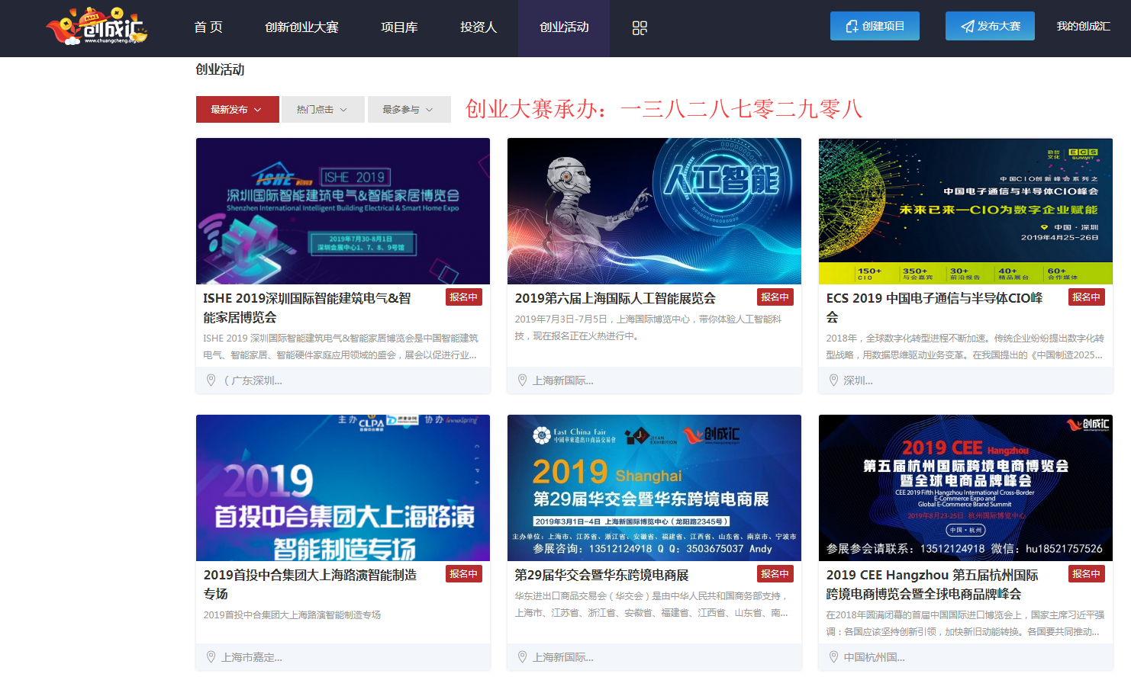This screenshot has width=1131, height=677.
Task: Open 2019第六届上海国际人工智能展览会 title link
Action: (x=615, y=298)
